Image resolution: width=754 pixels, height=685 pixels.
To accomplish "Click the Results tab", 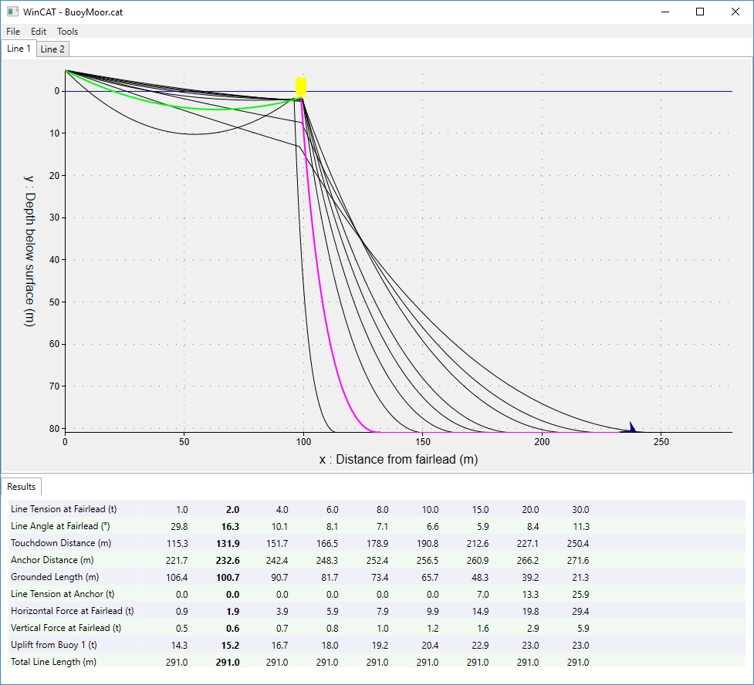I will [x=21, y=487].
